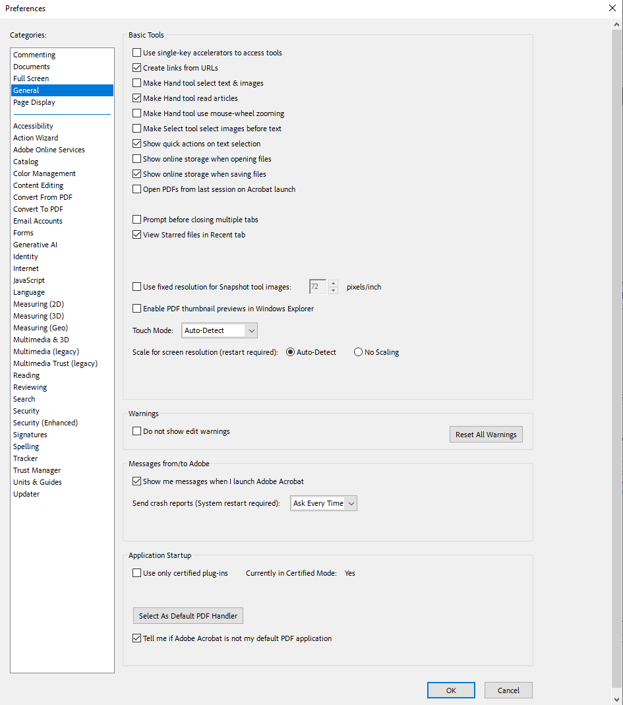This screenshot has height=705, width=623.
Task: Open the Touch Mode dropdown
Action: 219,330
